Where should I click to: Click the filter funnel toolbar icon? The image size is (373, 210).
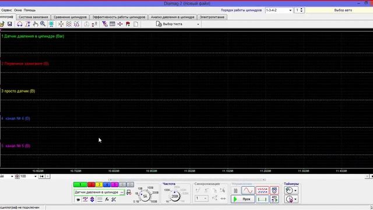pos(105,24)
